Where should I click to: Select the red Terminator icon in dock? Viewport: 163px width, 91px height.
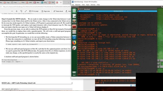(74, 27)
